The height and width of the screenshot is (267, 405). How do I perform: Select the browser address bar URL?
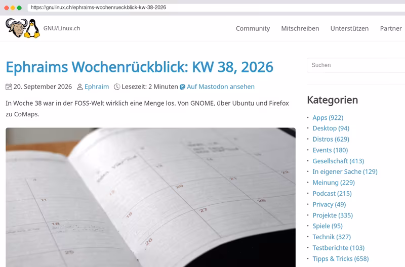point(98,8)
